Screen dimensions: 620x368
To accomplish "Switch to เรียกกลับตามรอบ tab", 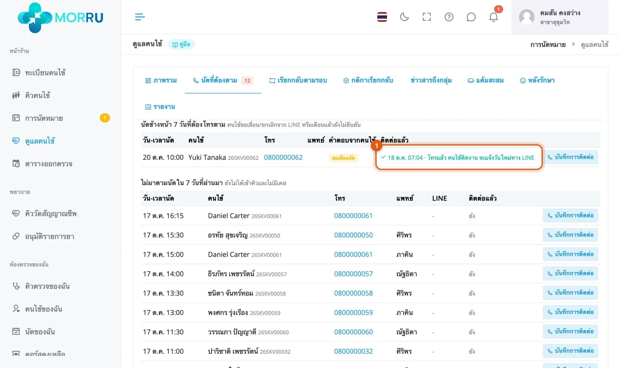I will point(298,80).
